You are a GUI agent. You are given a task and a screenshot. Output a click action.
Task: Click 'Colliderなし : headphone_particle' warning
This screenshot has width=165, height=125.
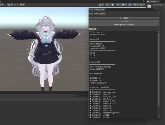106,113
